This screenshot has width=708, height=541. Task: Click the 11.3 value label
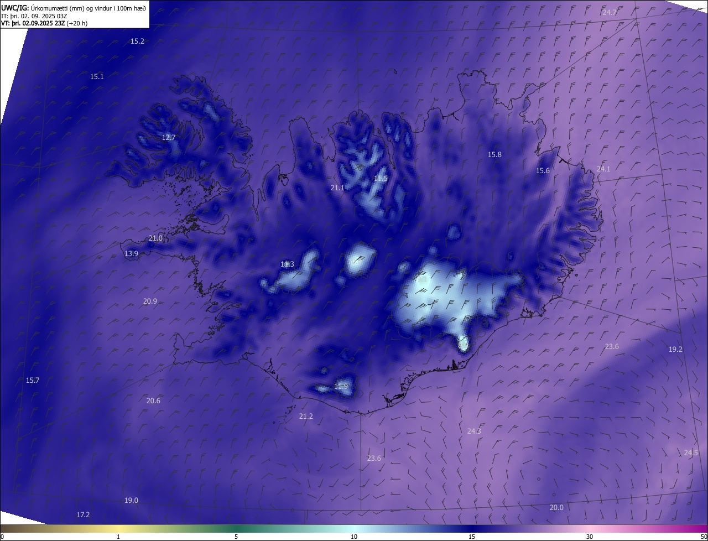pos(287,264)
